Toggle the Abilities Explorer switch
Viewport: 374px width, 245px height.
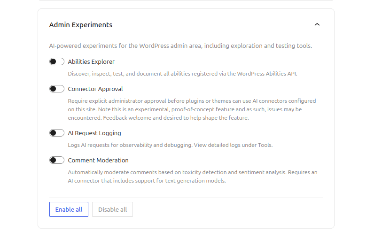coord(57,61)
